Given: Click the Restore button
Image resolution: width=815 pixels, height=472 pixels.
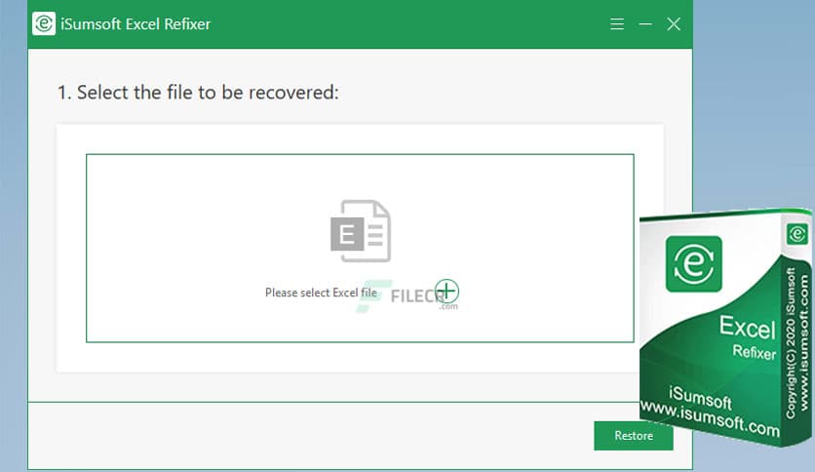Looking at the screenshot, I should (x=633, y=436).
